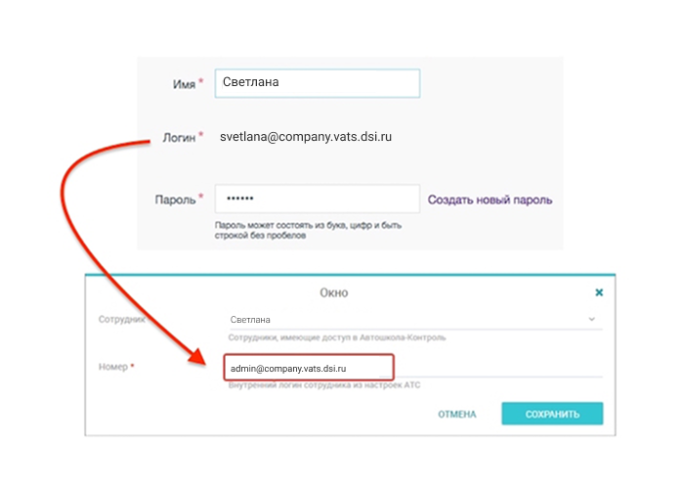Click into the Пароль password field

(x=318, y=199)
